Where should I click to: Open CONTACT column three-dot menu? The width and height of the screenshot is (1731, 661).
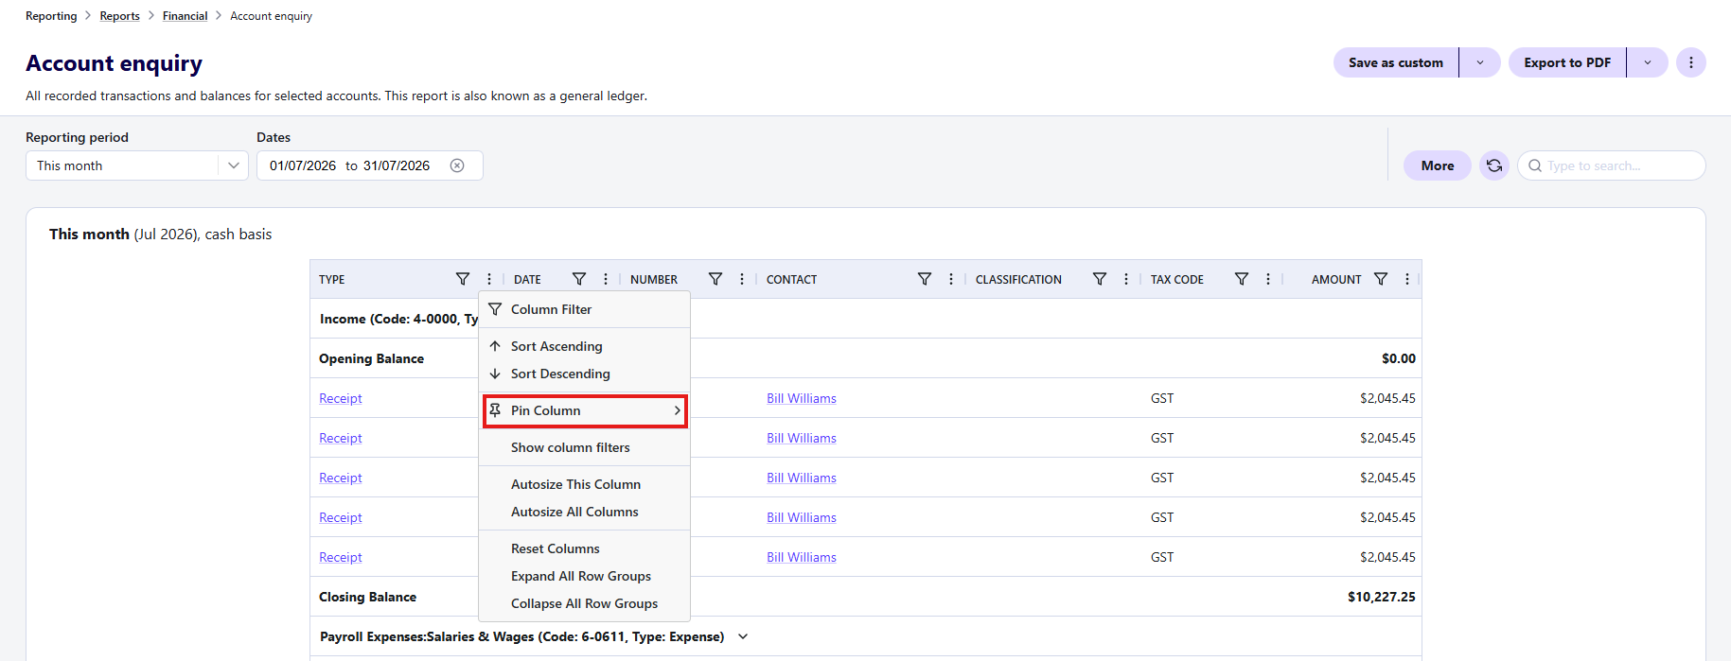(x=951, y=279)
